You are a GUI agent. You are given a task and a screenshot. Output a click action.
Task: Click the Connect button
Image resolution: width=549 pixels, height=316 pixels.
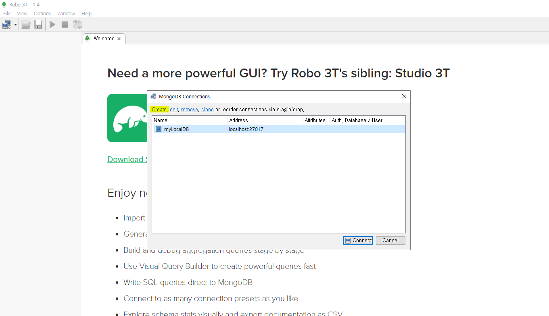(358, 240)
